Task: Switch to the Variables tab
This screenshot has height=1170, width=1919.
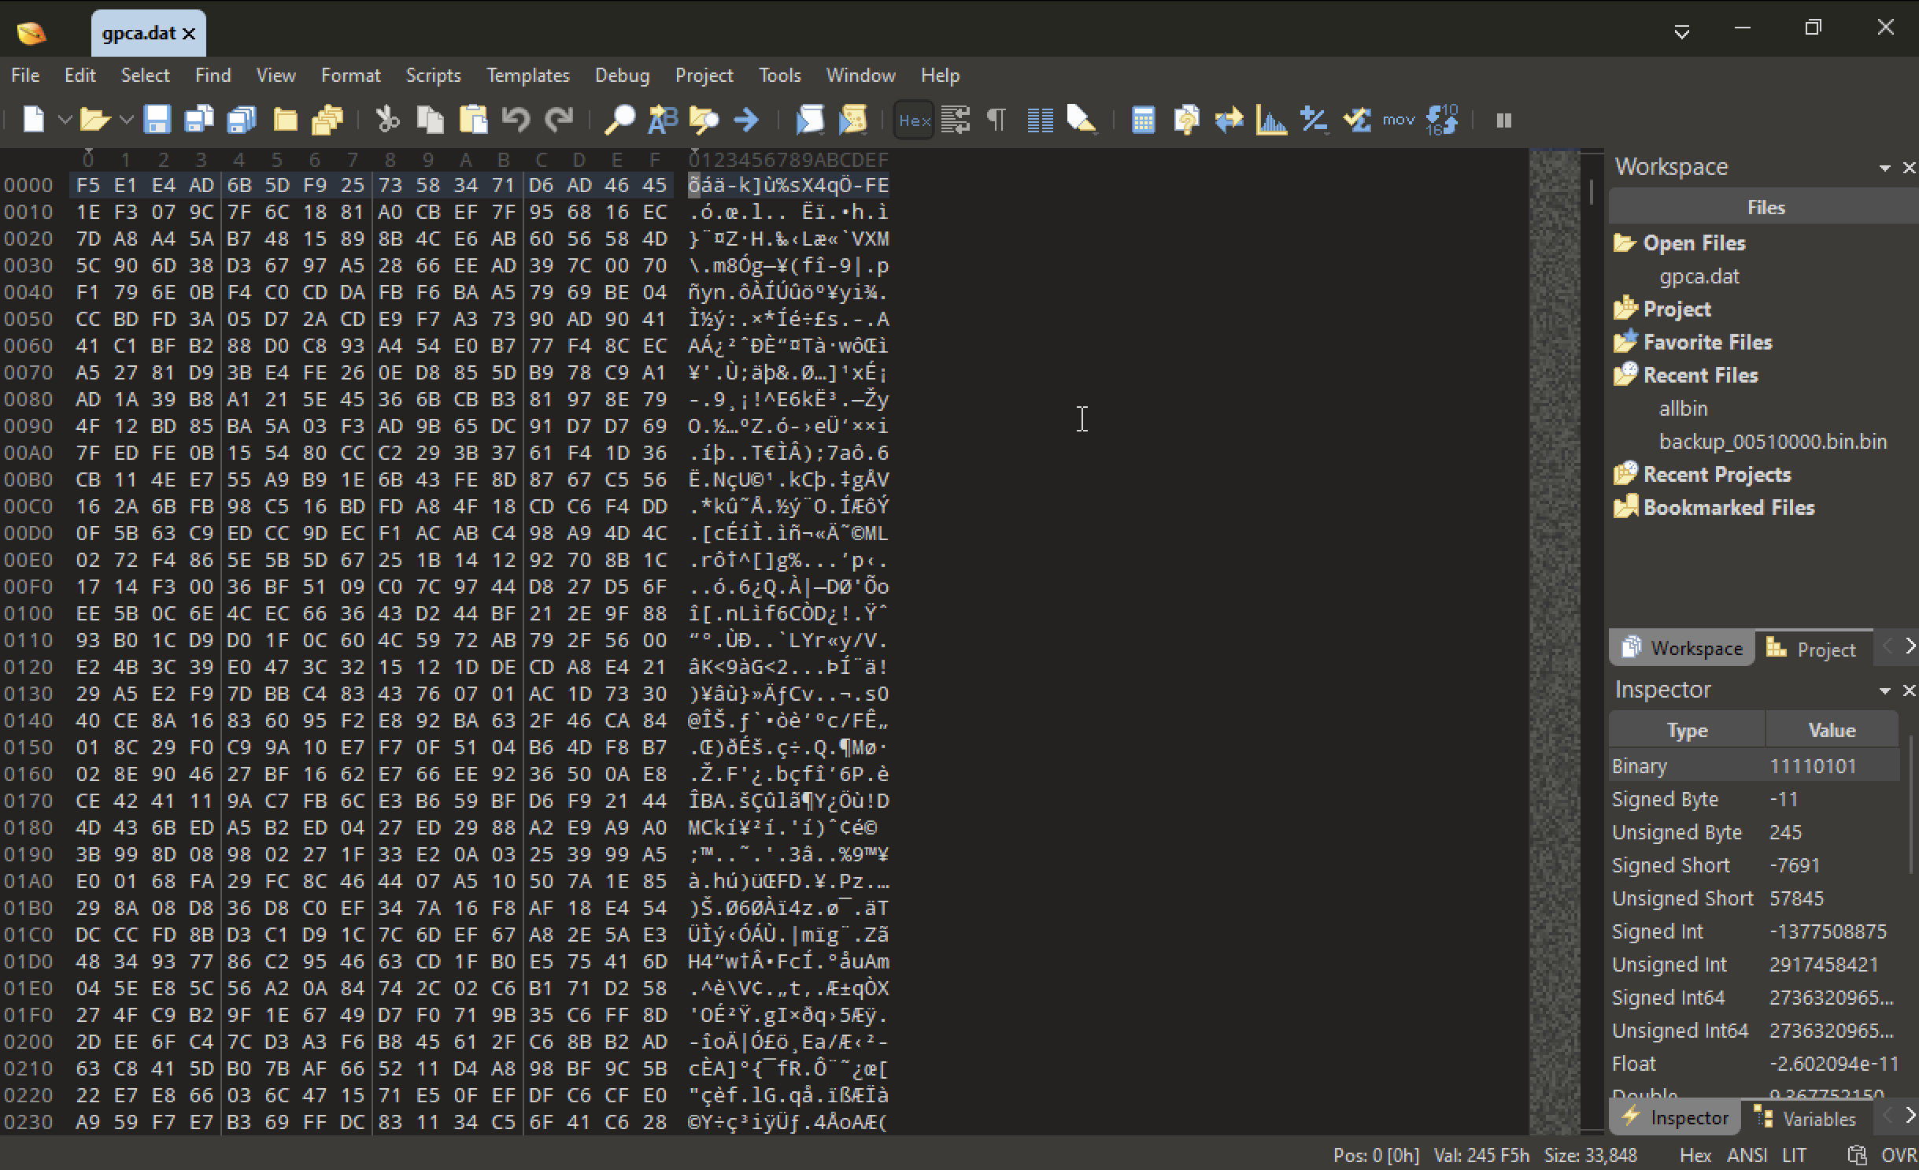Action: click(x=1807, y=1118)
